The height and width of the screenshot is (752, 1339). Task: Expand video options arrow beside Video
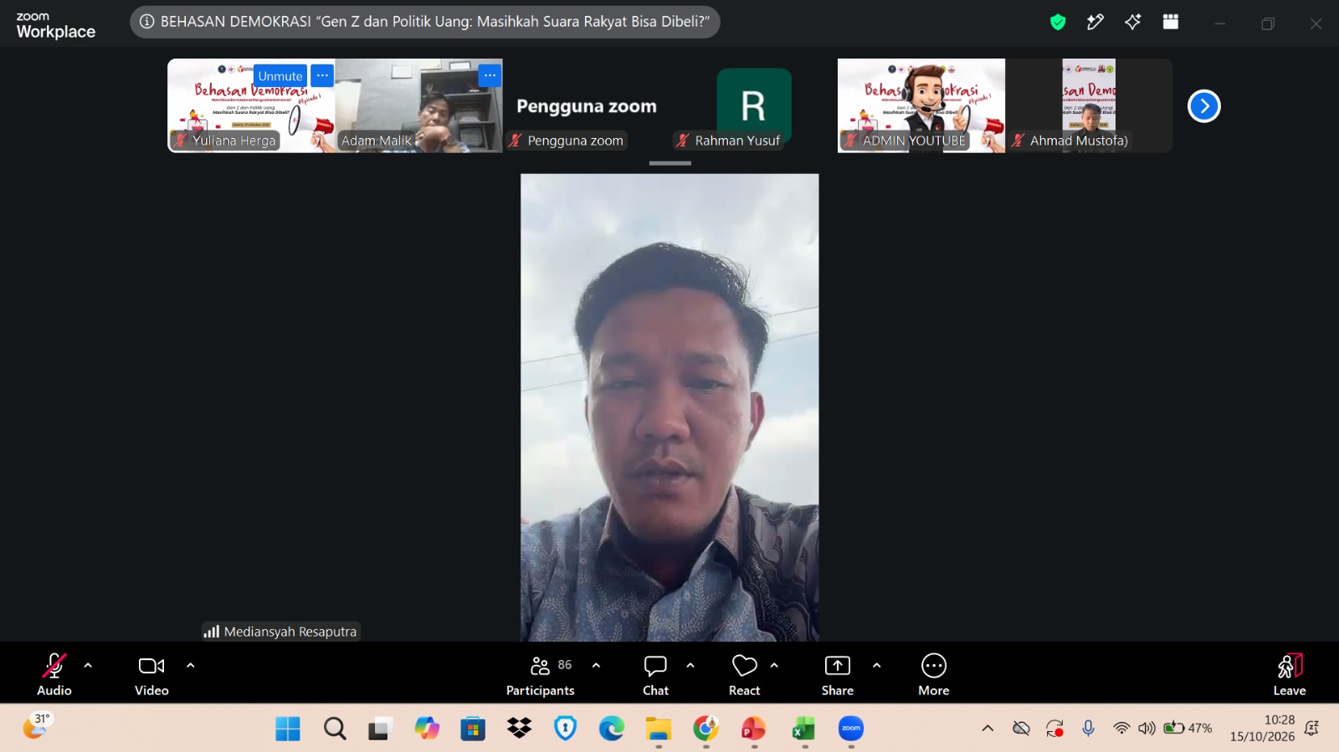(191, 666)
